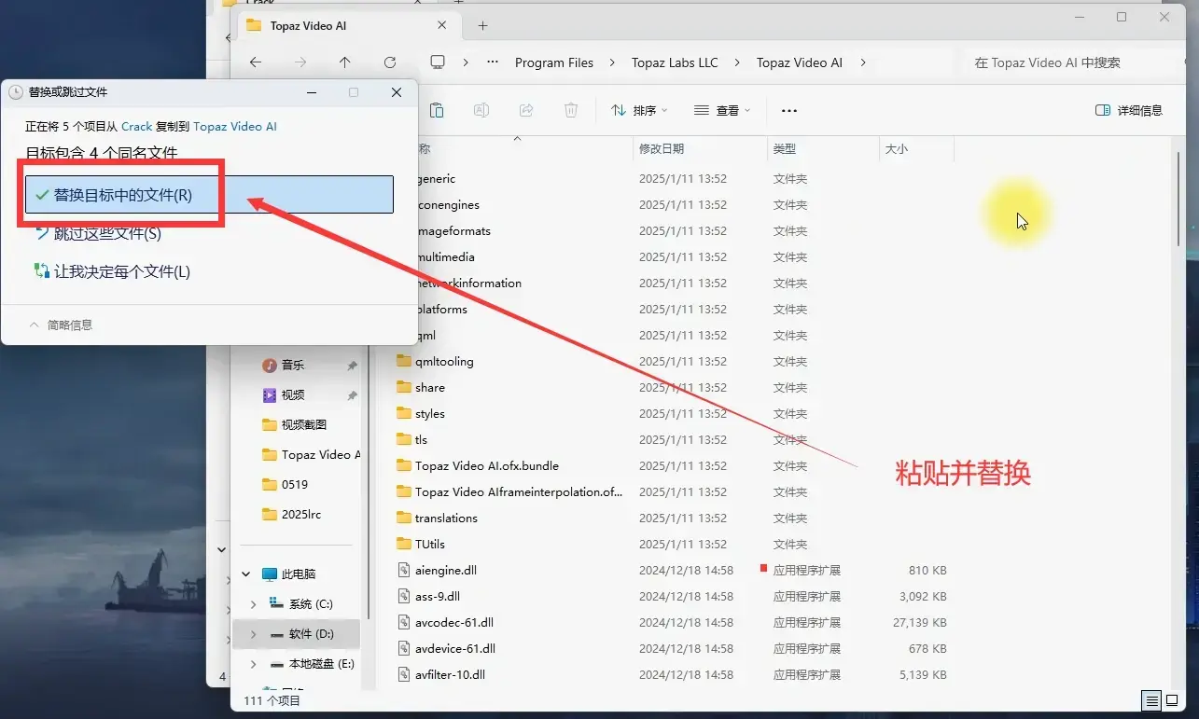Expand chevron after Topaz Labs LLC breadcrumb
The image size is (1199, 719).
737,62
